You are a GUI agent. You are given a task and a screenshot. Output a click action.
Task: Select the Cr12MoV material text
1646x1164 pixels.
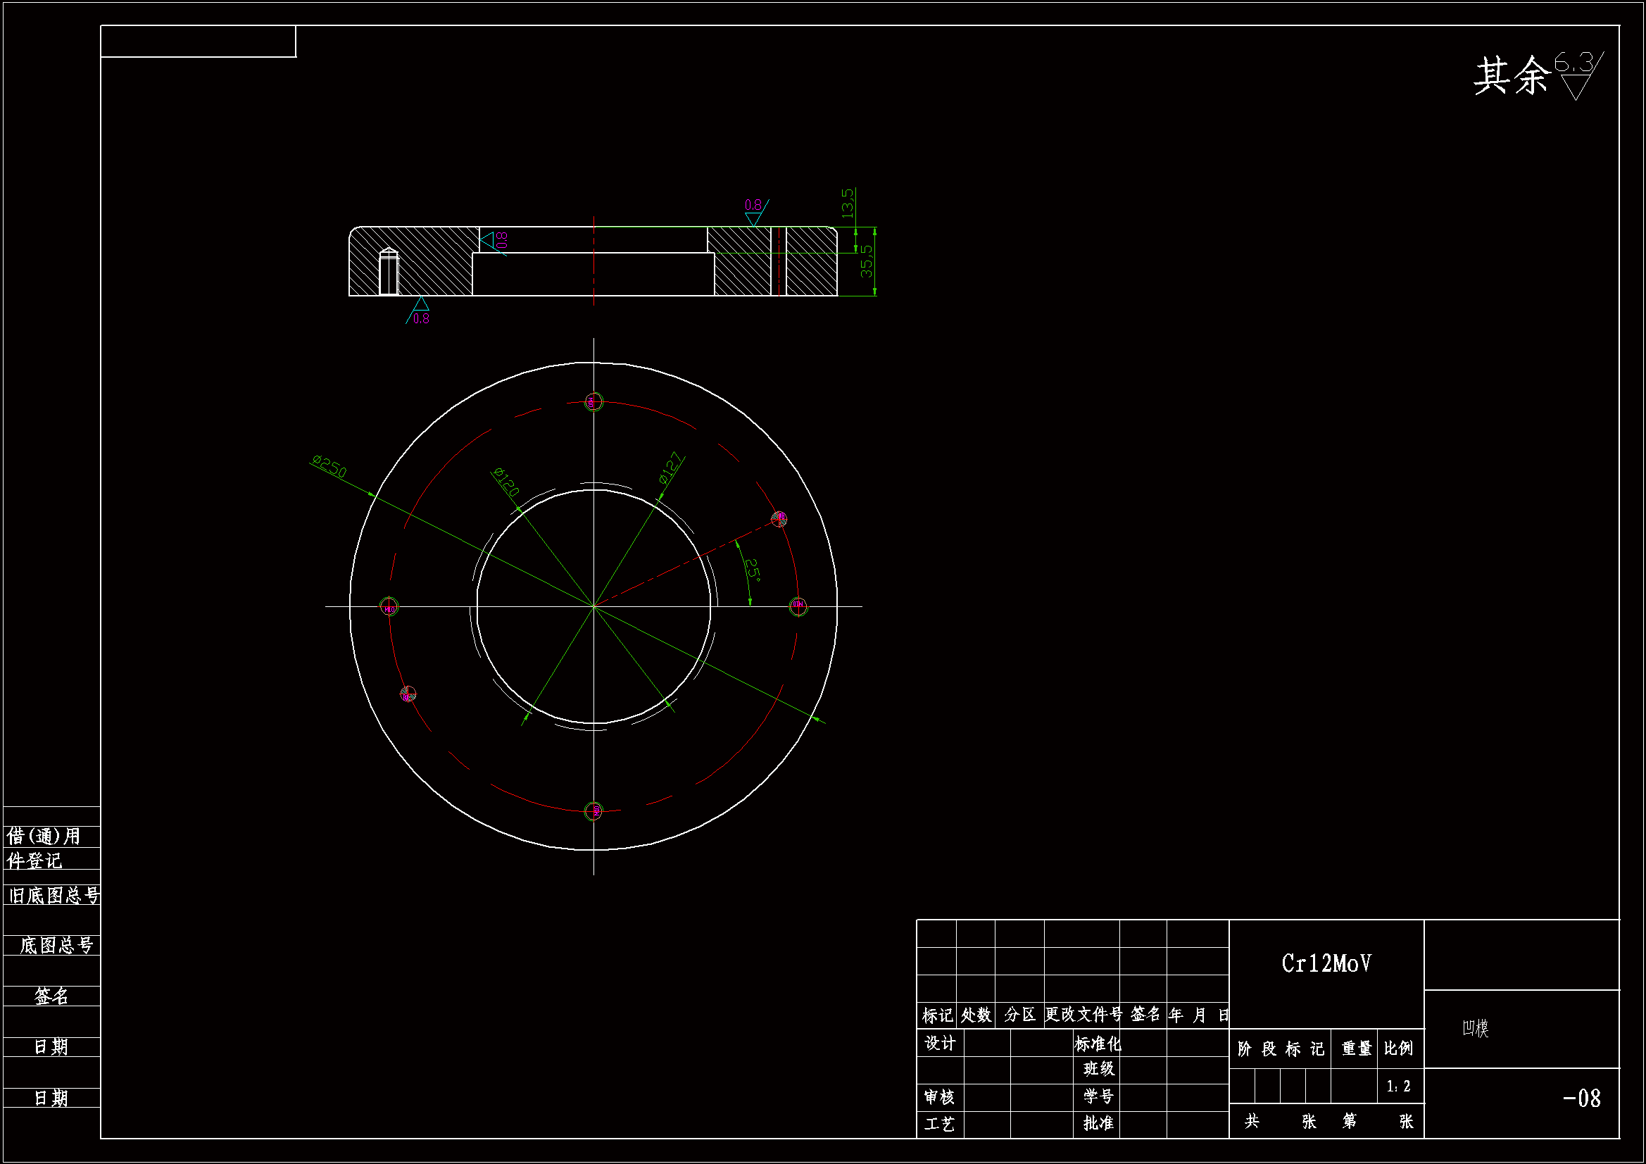(1326, 963)
